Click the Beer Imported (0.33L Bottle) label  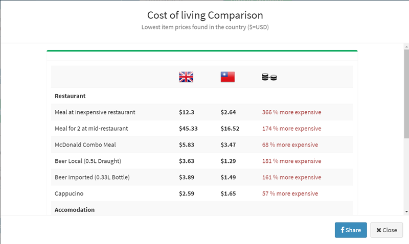coord(92,177)
